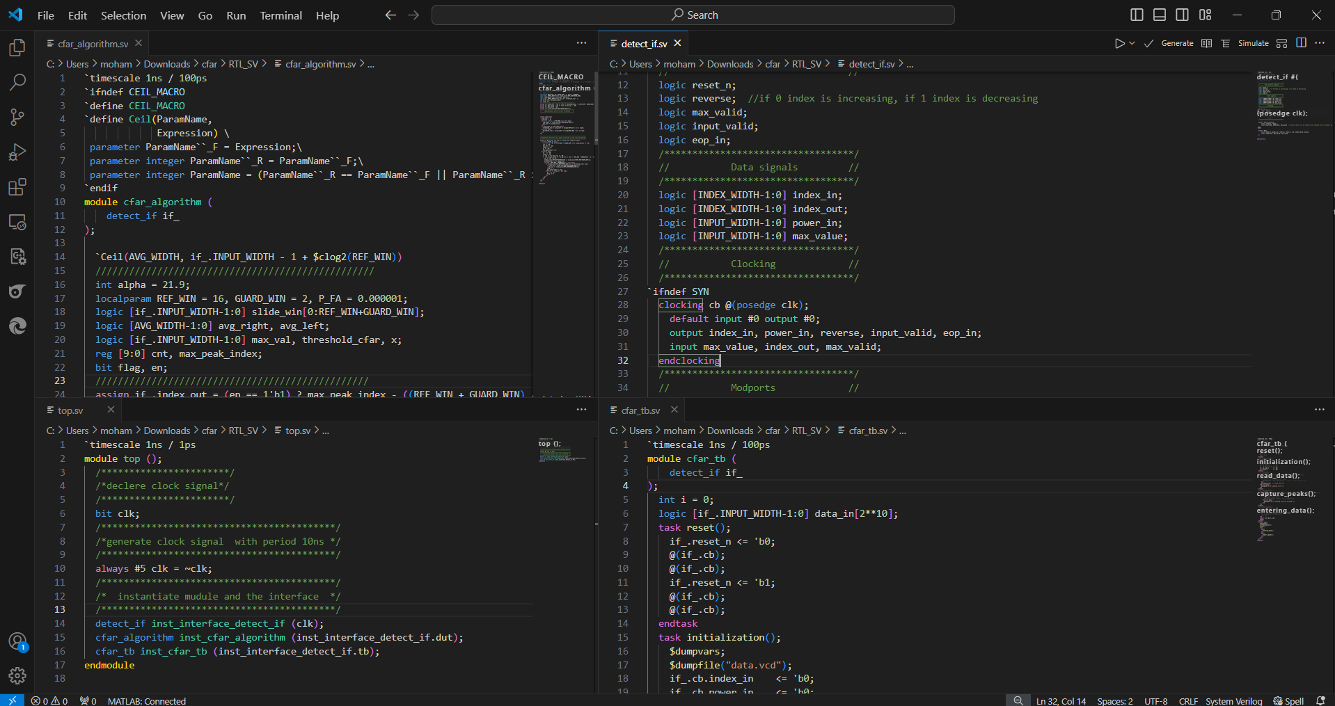Open the Terminal menu

tap(281, 15)
